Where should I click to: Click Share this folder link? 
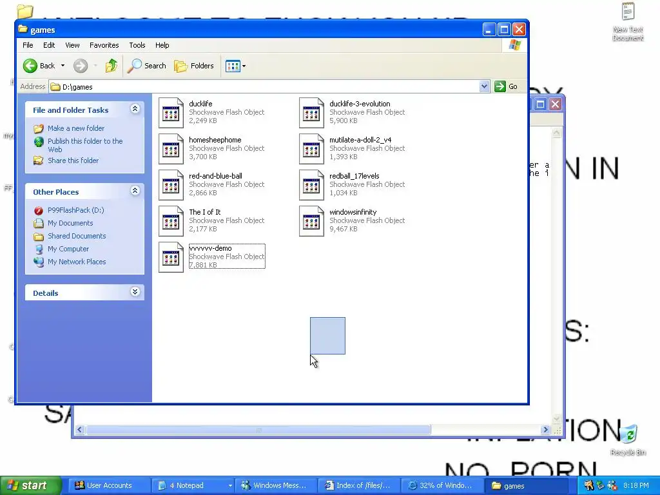click(x=73, y=160)
